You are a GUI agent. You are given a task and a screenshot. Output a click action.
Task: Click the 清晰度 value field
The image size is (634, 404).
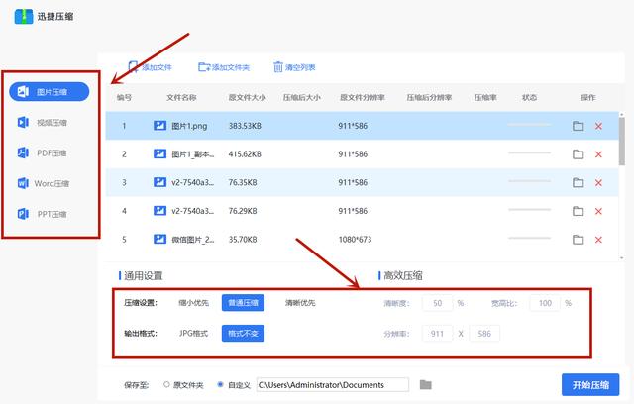point(437,303)
